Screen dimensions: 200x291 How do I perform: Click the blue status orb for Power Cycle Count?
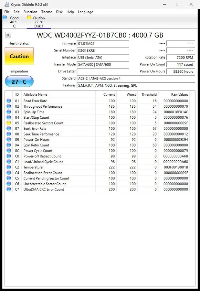tap(9, 150)
